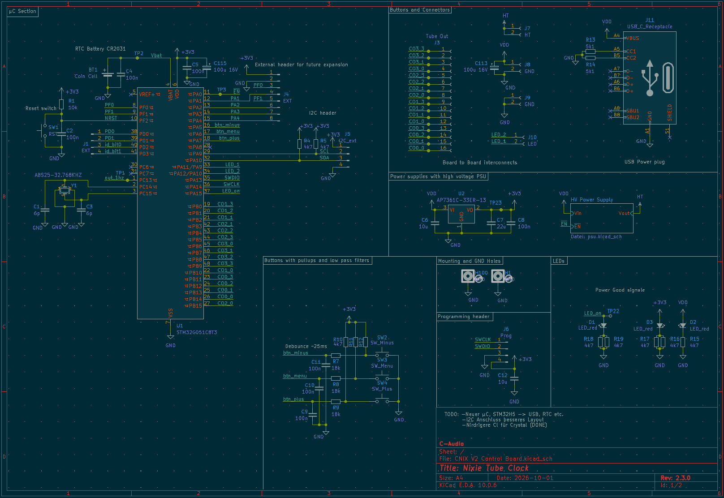
Task: Select LED D3 symbol
Action: click(x=659, y=326)
